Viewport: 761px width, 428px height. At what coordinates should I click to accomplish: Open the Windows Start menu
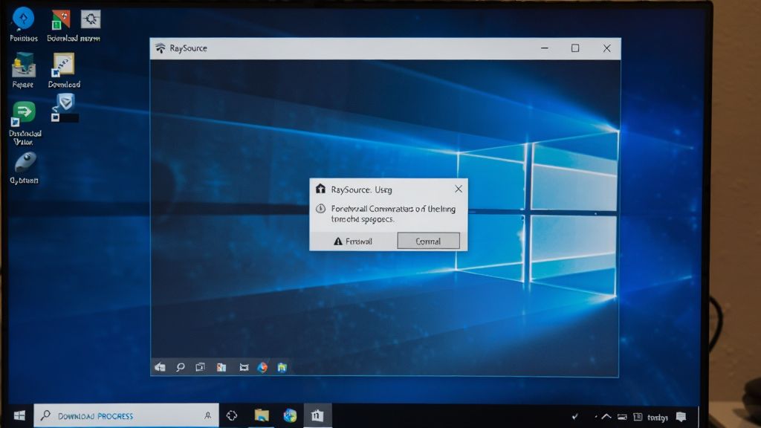click(19, 416)
